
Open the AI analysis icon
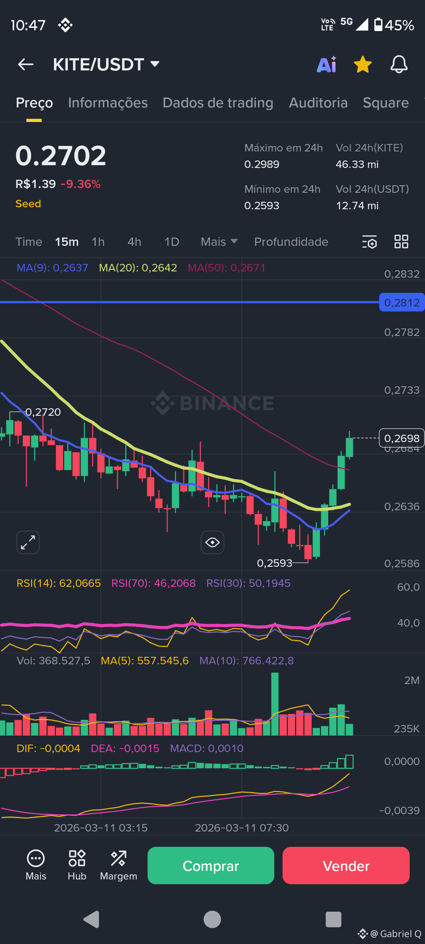click(327, 65)
